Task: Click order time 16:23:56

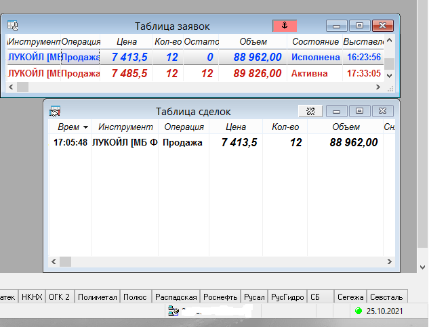Action: point(364,57)
